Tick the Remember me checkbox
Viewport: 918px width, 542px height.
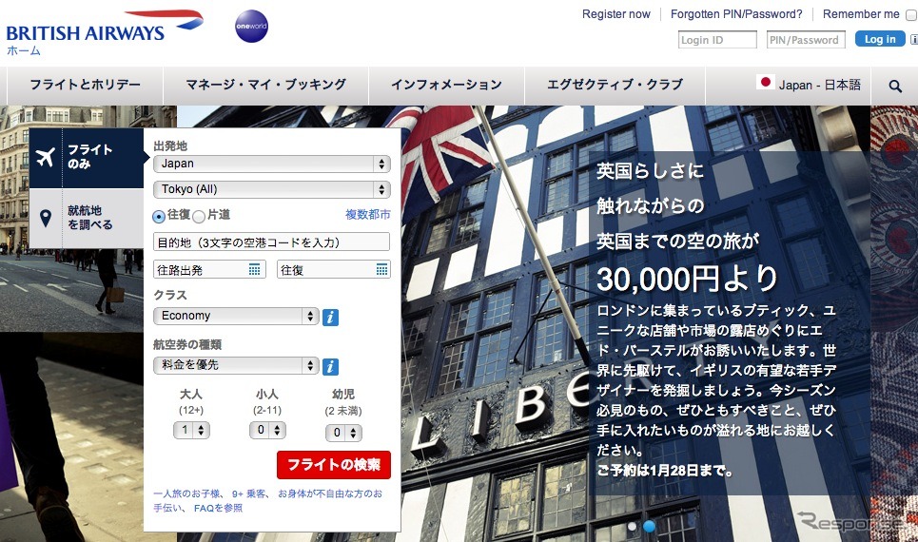click(x=911, y=15)
